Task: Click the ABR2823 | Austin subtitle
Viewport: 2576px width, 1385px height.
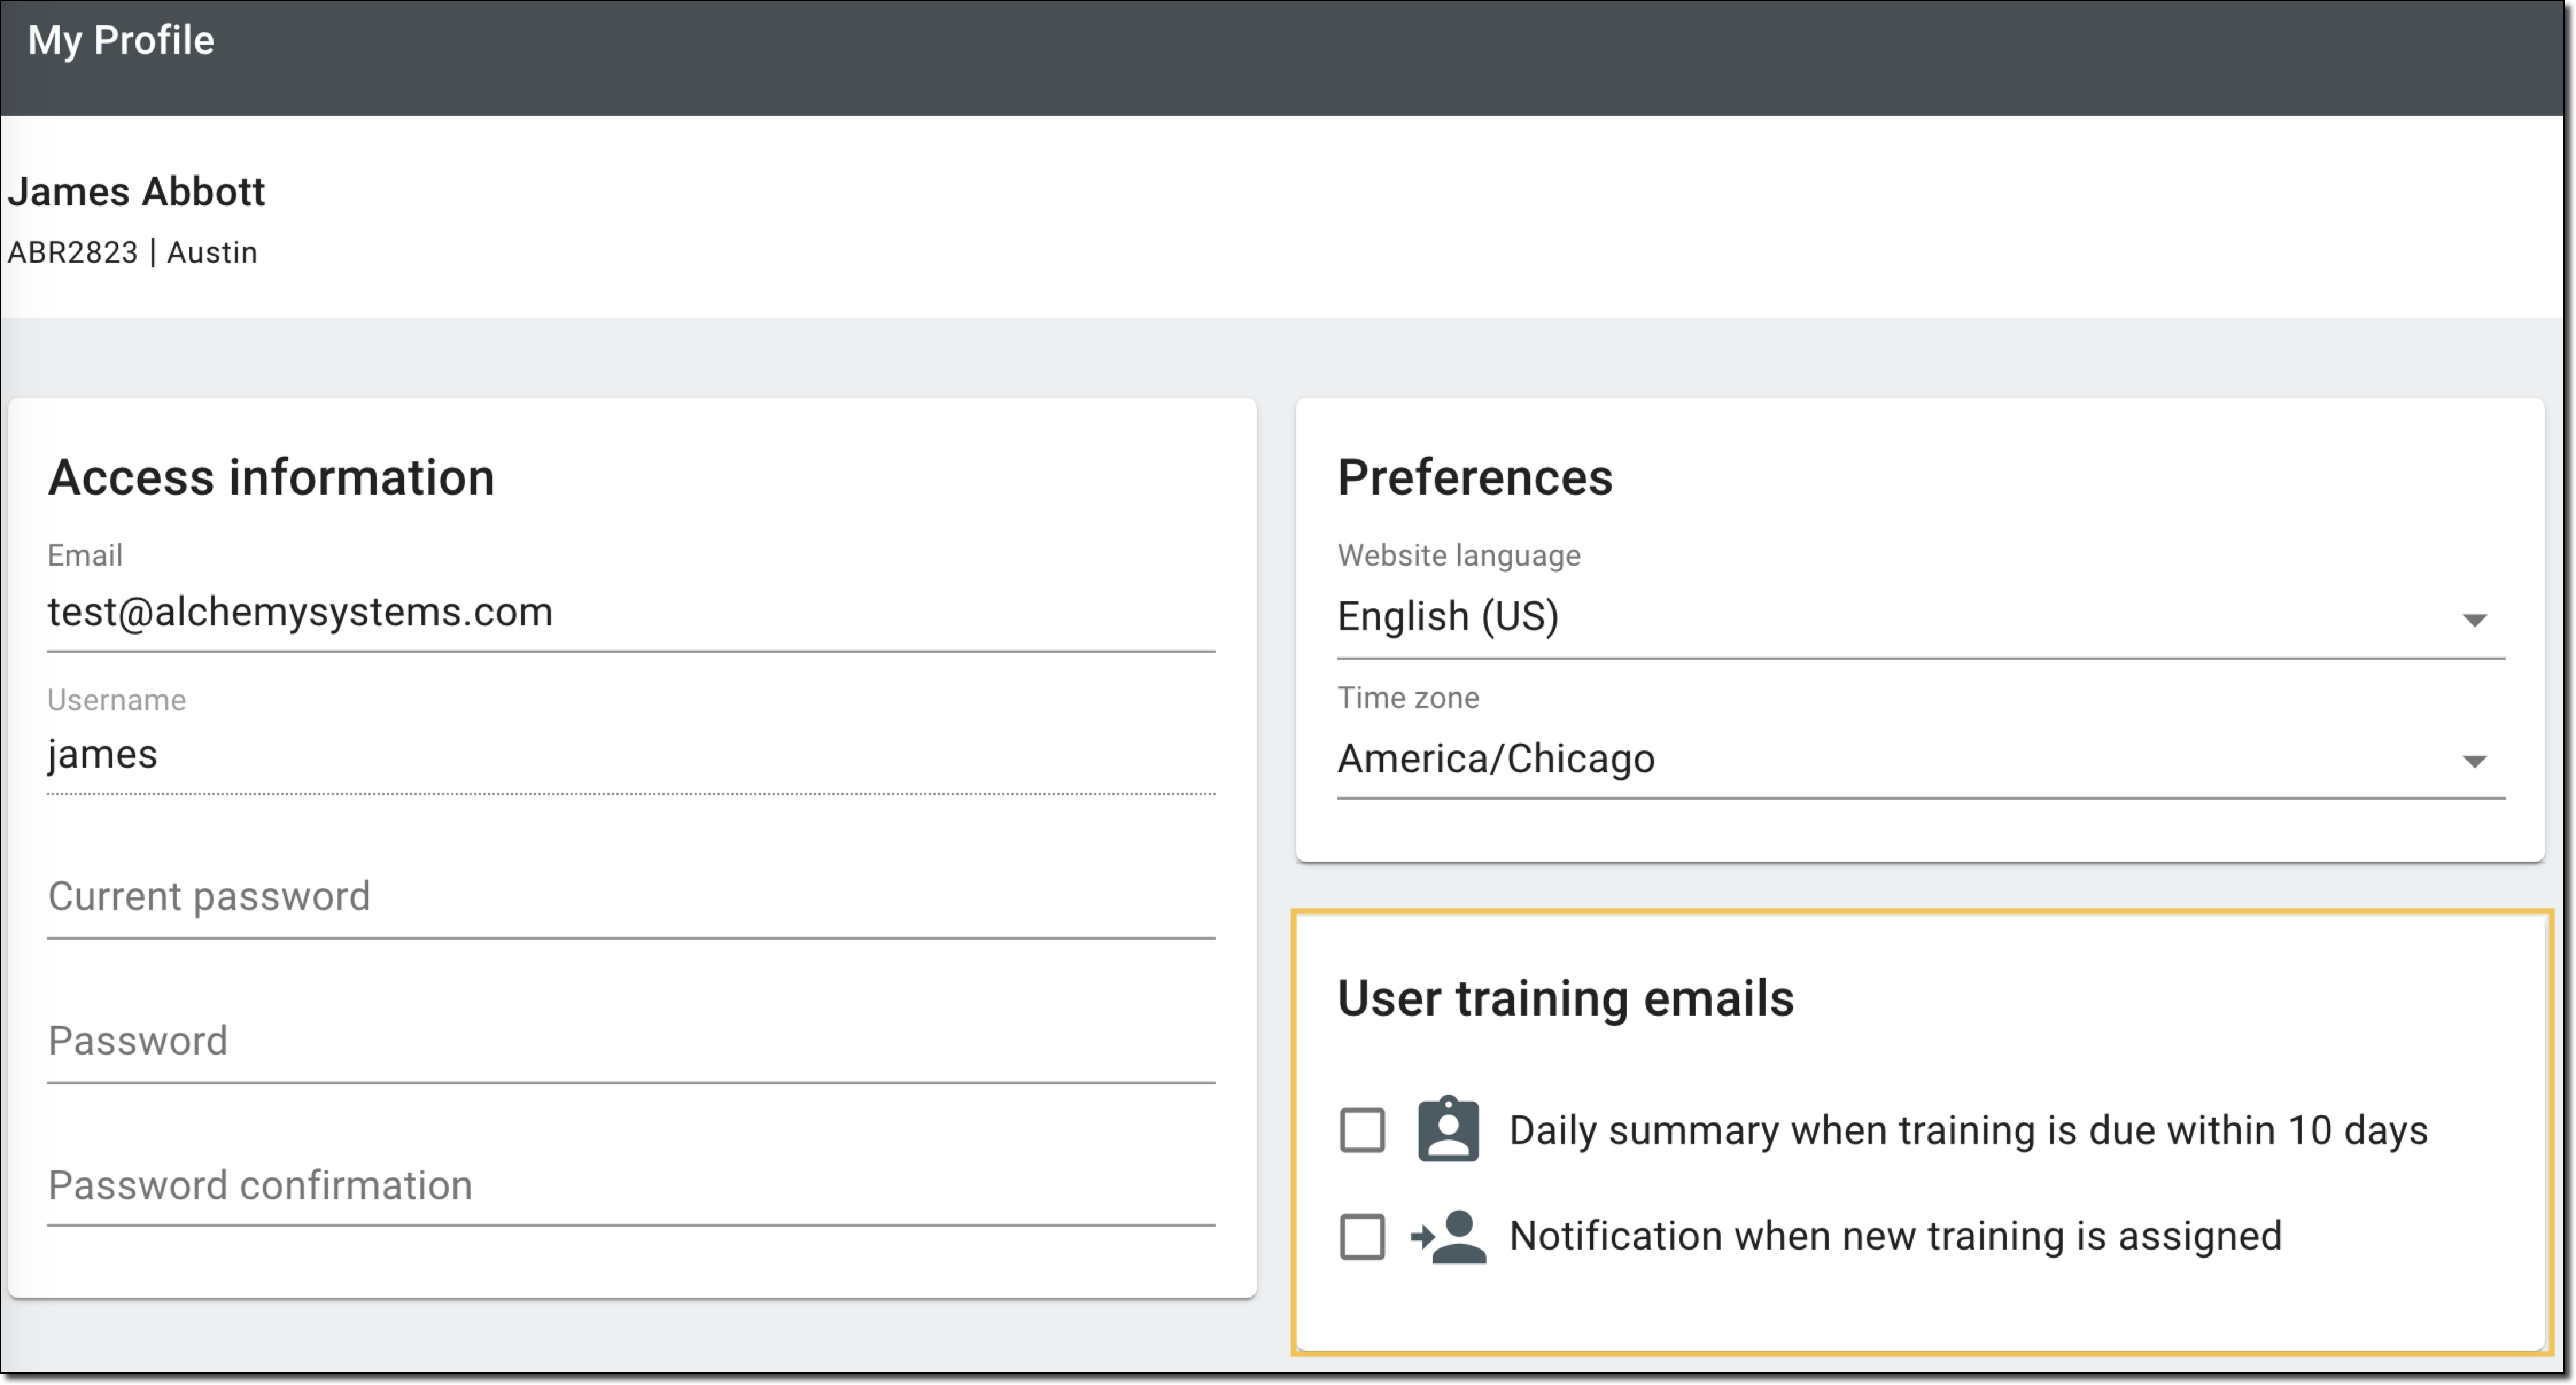Action: click(x=132, y=252)
